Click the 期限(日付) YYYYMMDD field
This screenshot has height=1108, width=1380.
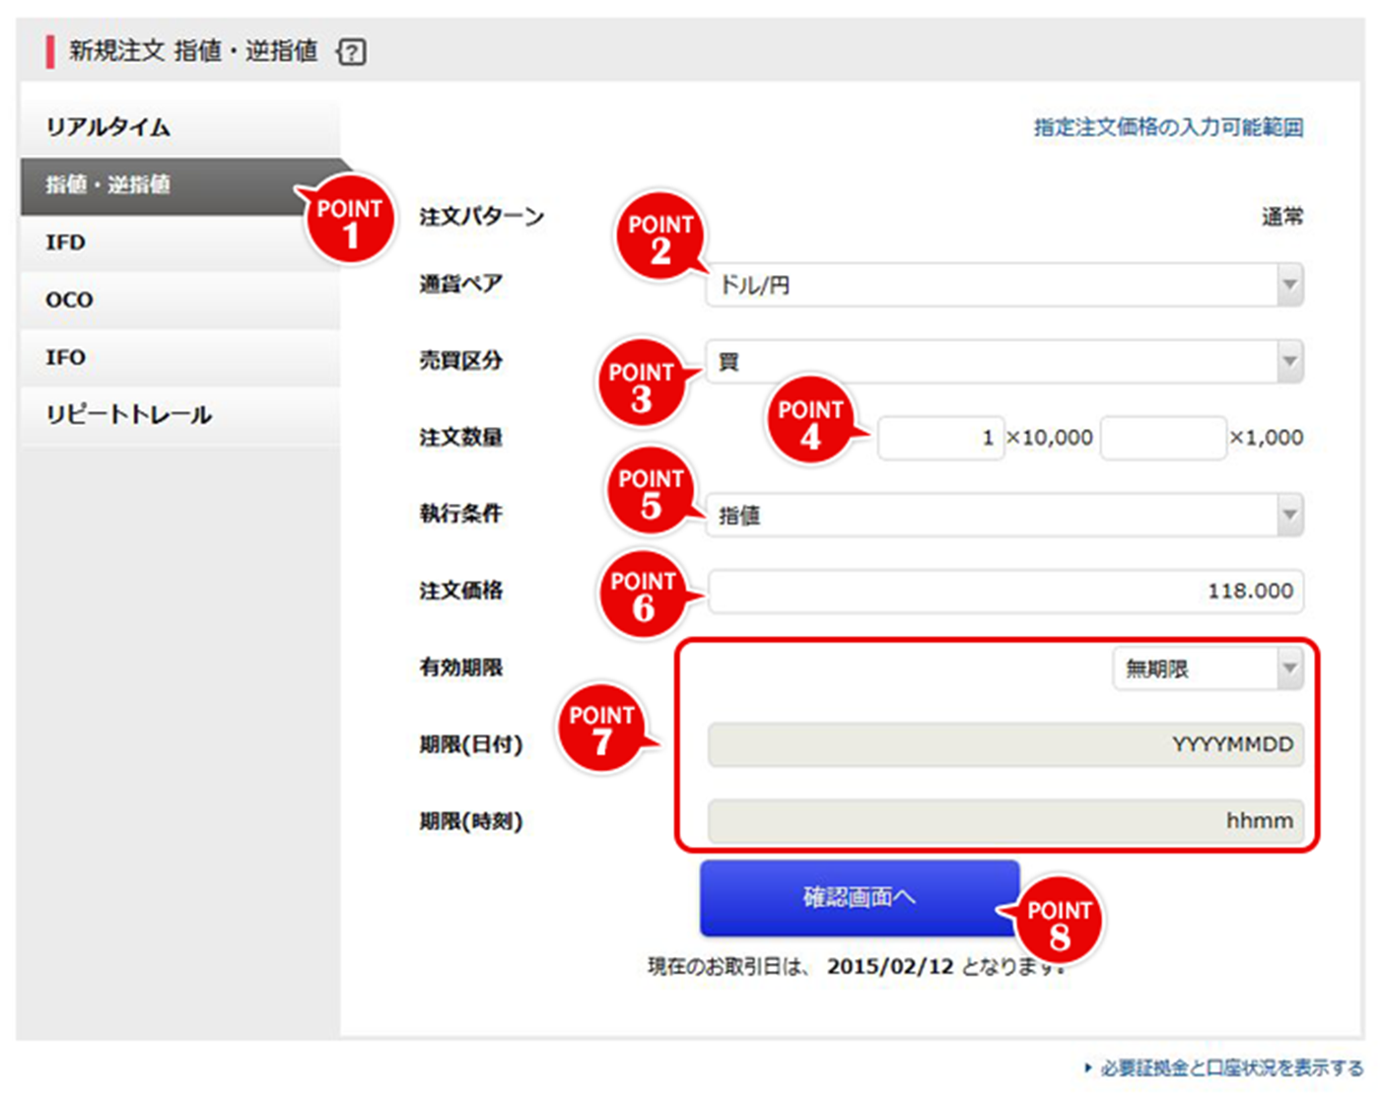(x=1005, y=745)
